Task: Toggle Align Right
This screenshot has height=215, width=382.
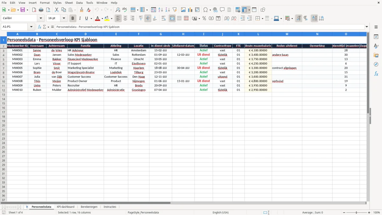Action: coord(132,18)
